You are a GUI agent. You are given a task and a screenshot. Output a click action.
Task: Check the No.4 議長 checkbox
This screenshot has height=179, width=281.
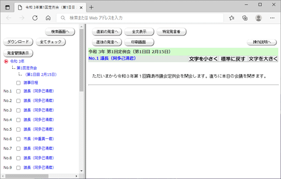point(18,120)
